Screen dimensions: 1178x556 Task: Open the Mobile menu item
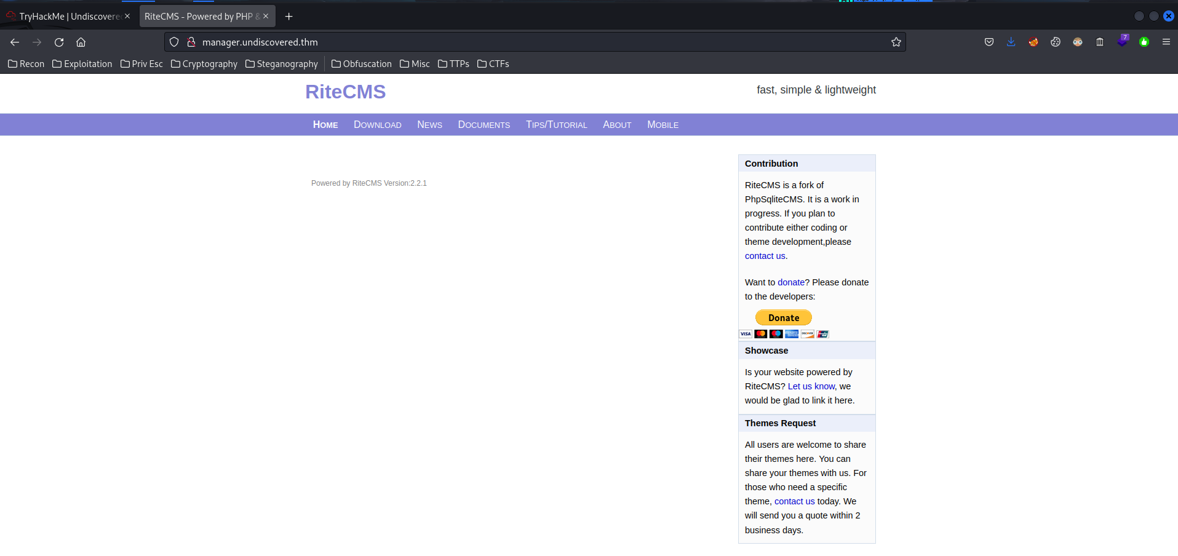pos(663,125)
